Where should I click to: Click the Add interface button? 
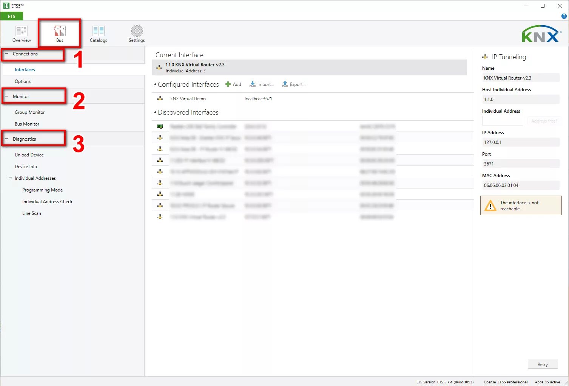coord(233,84)
